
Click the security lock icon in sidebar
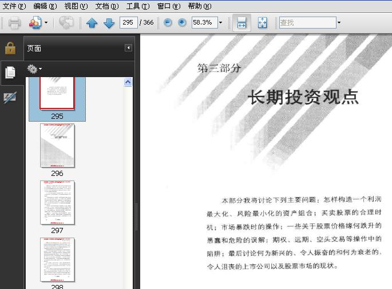pos(10,48)
